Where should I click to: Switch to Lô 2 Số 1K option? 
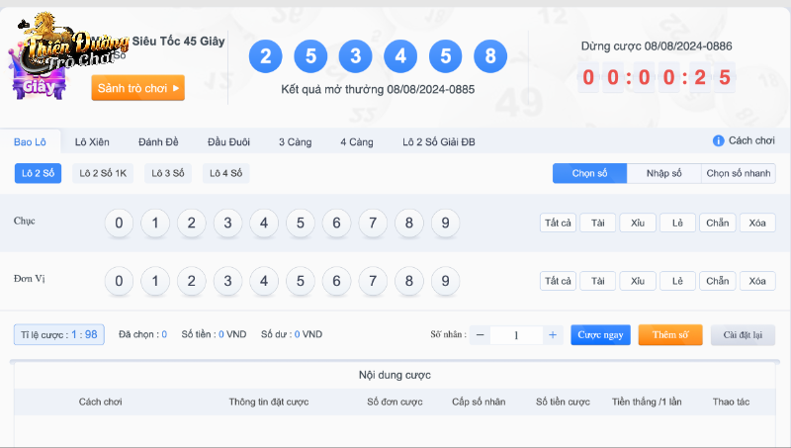click(x=103, y=173)
